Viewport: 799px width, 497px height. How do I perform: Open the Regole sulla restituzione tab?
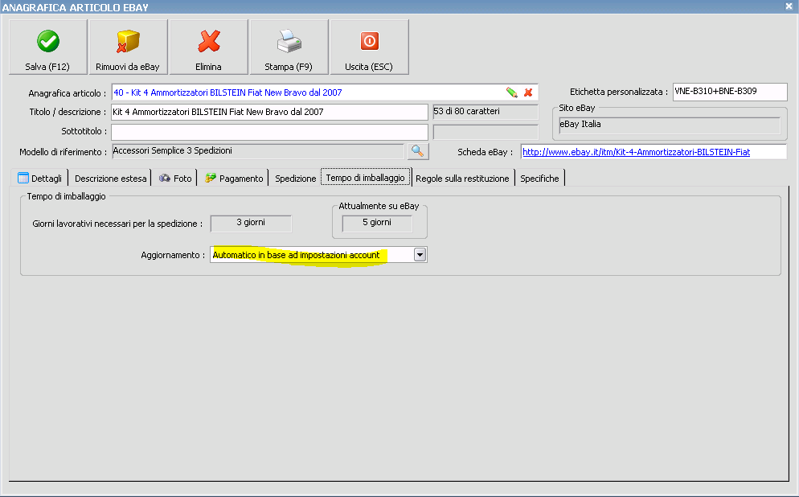(462, 179)
